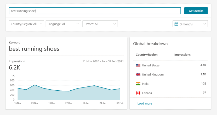Viewport: 217px width, 115px height.
Task: Click the Global breakdown heading
Action: coord(150,44)
